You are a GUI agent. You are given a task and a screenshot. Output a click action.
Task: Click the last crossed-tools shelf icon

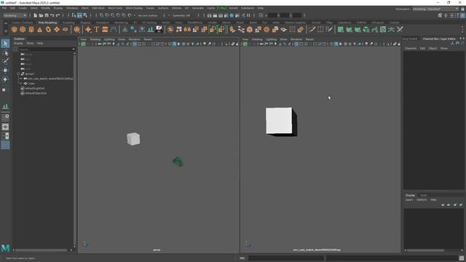(400, 29)
